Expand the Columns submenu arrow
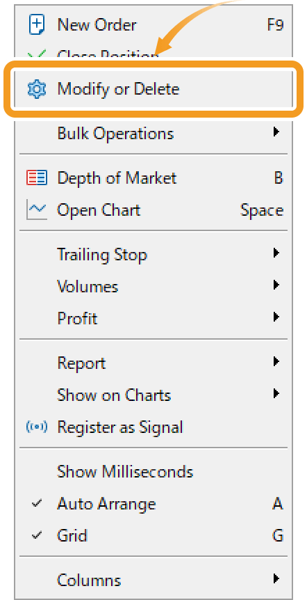This screenshot has width=307, height=600. tap(276, 578)
